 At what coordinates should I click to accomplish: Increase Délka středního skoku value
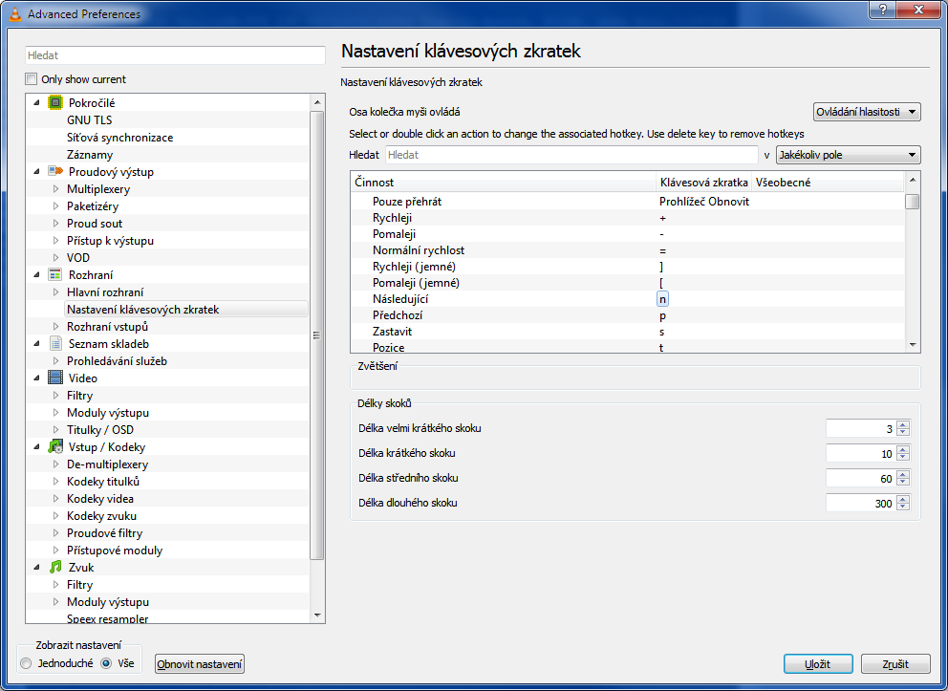(903, 474)
